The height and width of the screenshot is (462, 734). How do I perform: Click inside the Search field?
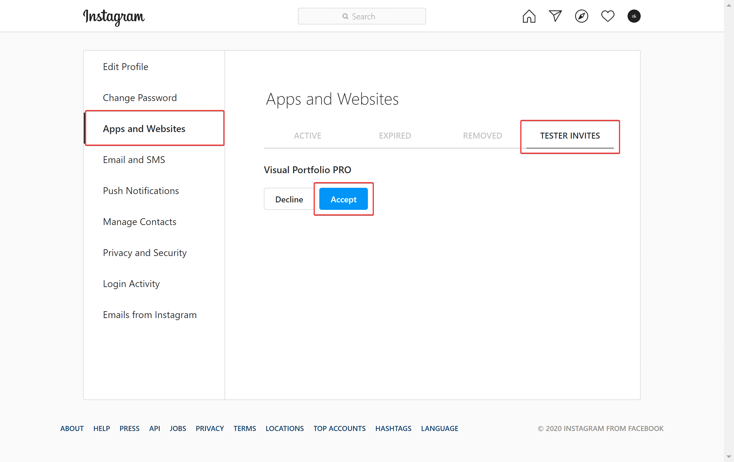(362, 16)
